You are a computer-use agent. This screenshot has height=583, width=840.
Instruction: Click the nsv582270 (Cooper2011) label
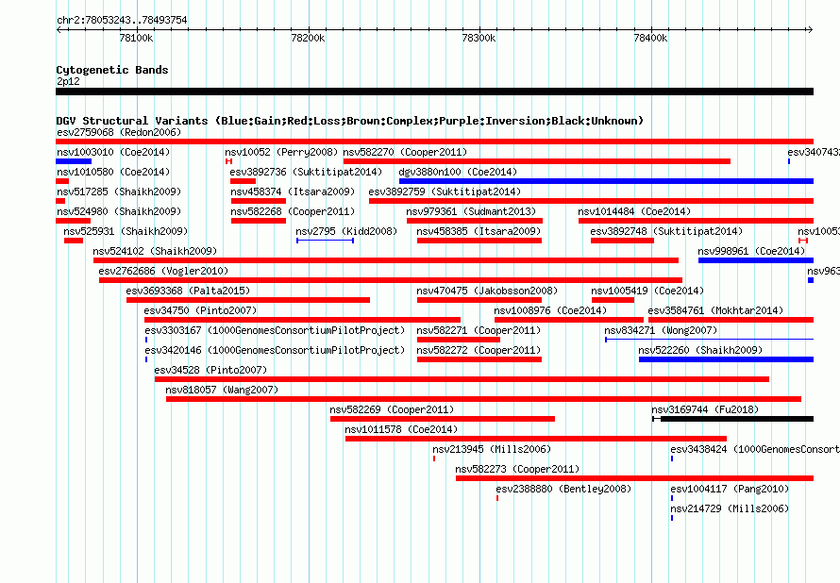pyautogui.click(x=405, y=152)
